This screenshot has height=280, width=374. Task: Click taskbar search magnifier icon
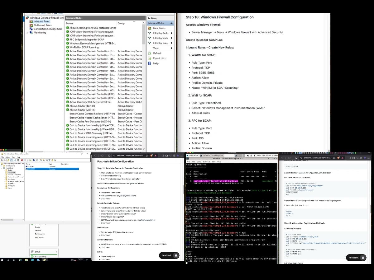click(x=8, y=259)
